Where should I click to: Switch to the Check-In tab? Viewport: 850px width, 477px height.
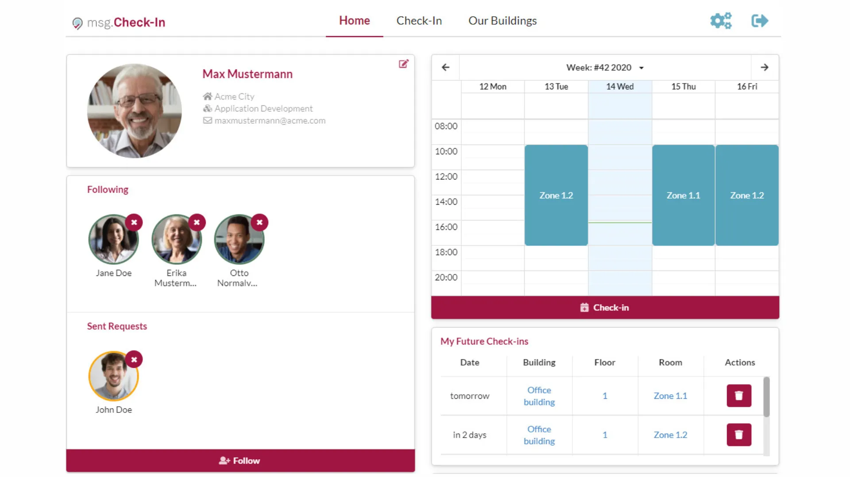pyautogui.click(x=419, y=21)
